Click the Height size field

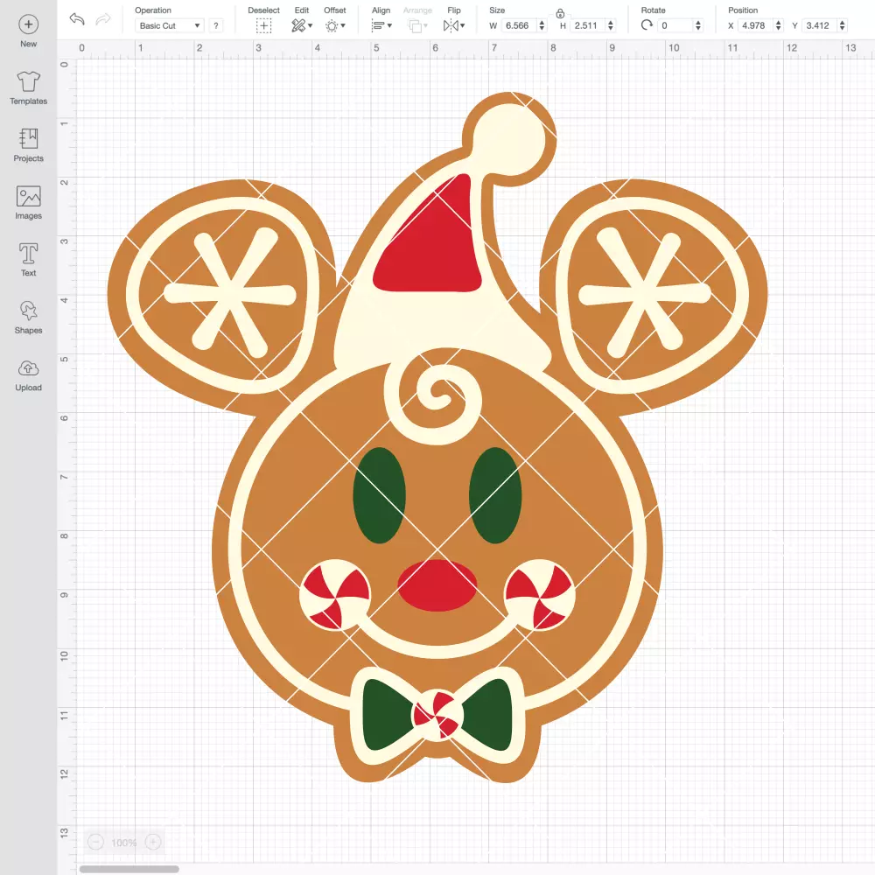(x=588, y=25)
